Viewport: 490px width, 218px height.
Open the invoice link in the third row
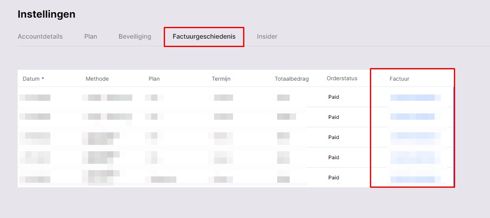(415, 136)
